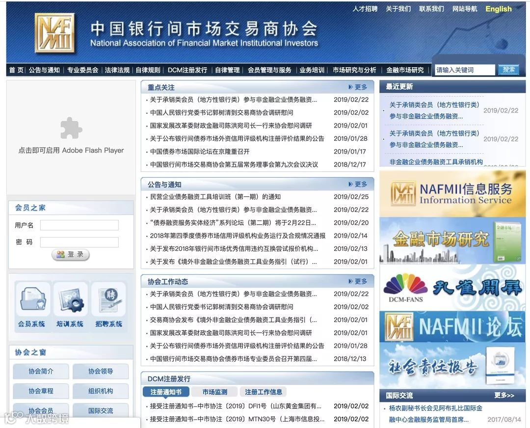Open the 首页 menu item
The height and width of the screenshot is (428, 530).
[x=16, y=70]
